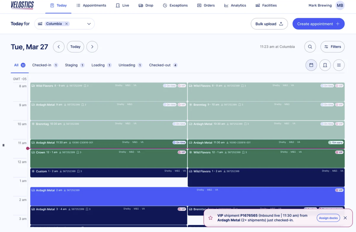The image size is (356, 232).
Task: Remove Columbia facility chip
Action: coord(67,24)
